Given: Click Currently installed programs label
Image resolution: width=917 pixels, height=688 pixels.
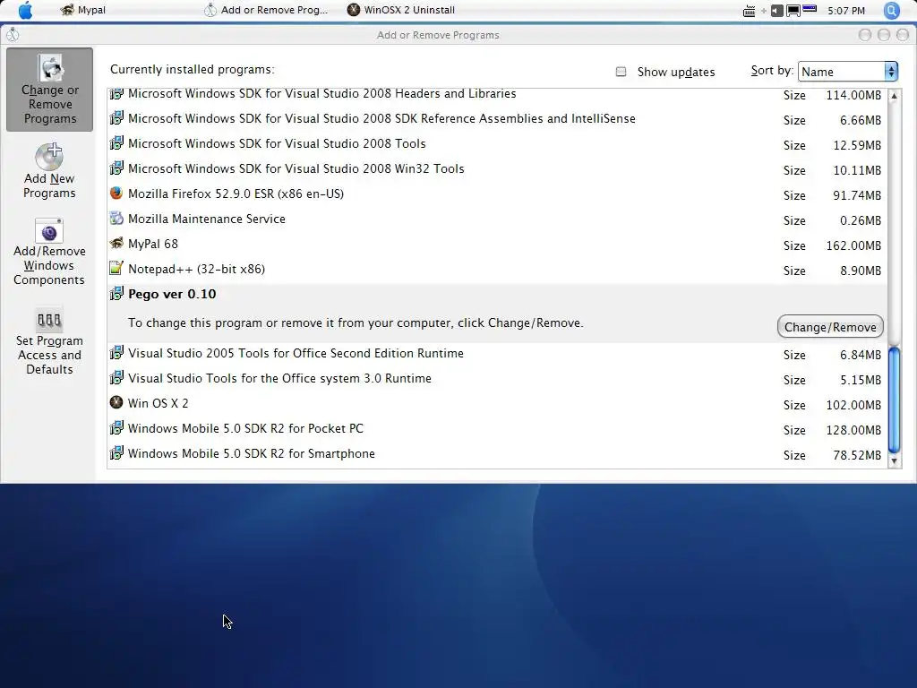Looking at the screenshot, I should coord(192,70).
